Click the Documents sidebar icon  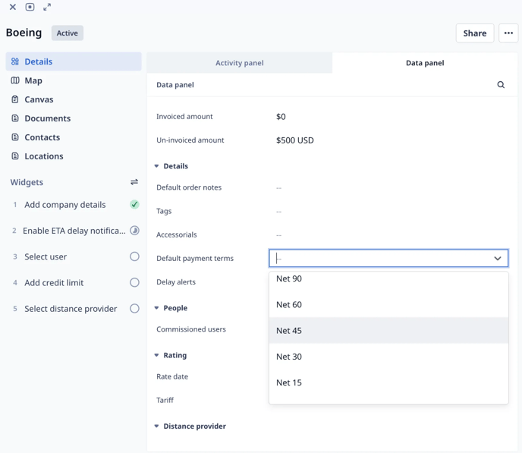[x=15, y=118]
